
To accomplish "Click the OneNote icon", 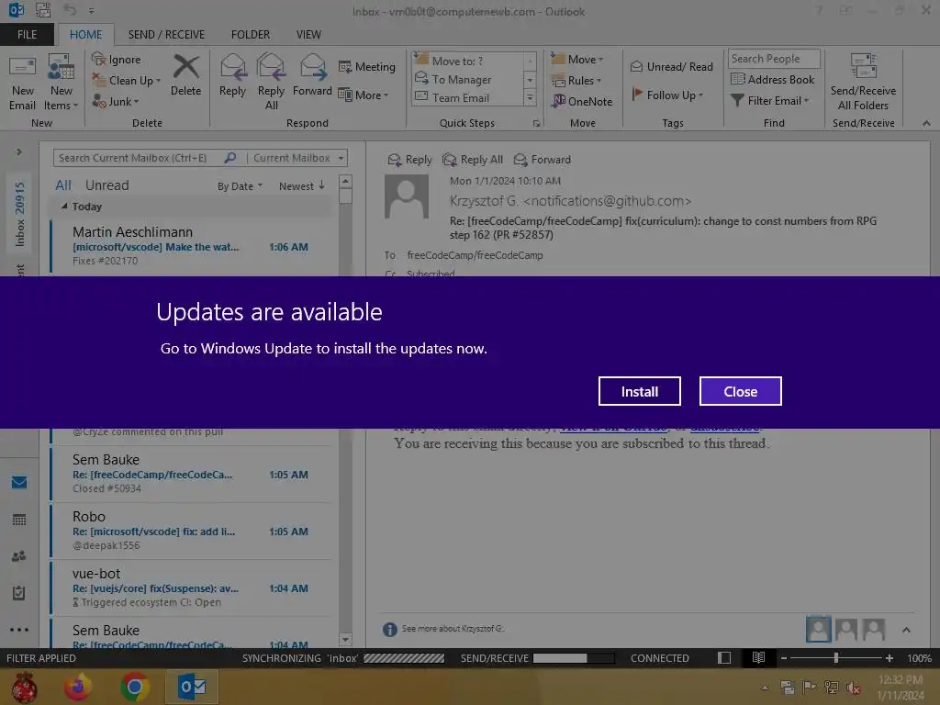I will pyautogui.click(x=582, y=101).
